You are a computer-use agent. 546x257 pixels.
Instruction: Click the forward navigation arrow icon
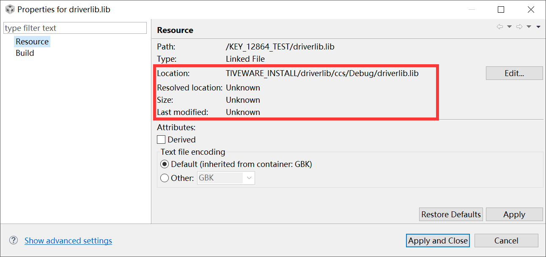(519, 26)
